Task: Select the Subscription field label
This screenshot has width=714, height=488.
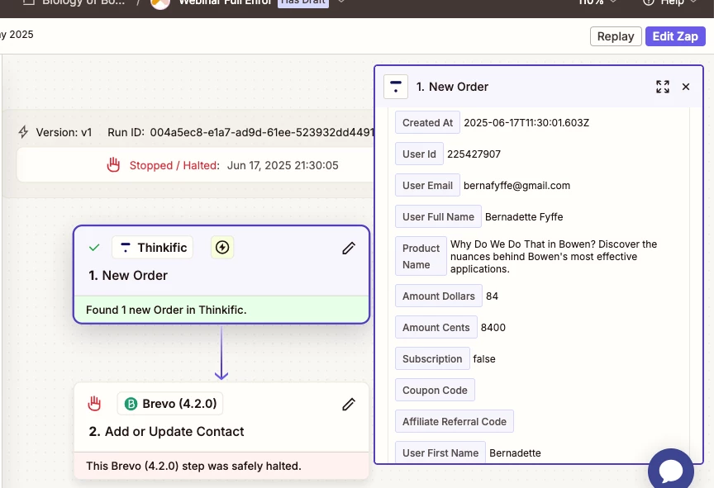Action: coord(432,359)
